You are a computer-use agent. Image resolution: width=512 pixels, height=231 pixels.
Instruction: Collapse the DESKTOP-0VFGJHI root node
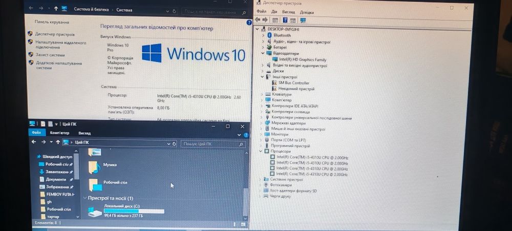coord(258,29)
